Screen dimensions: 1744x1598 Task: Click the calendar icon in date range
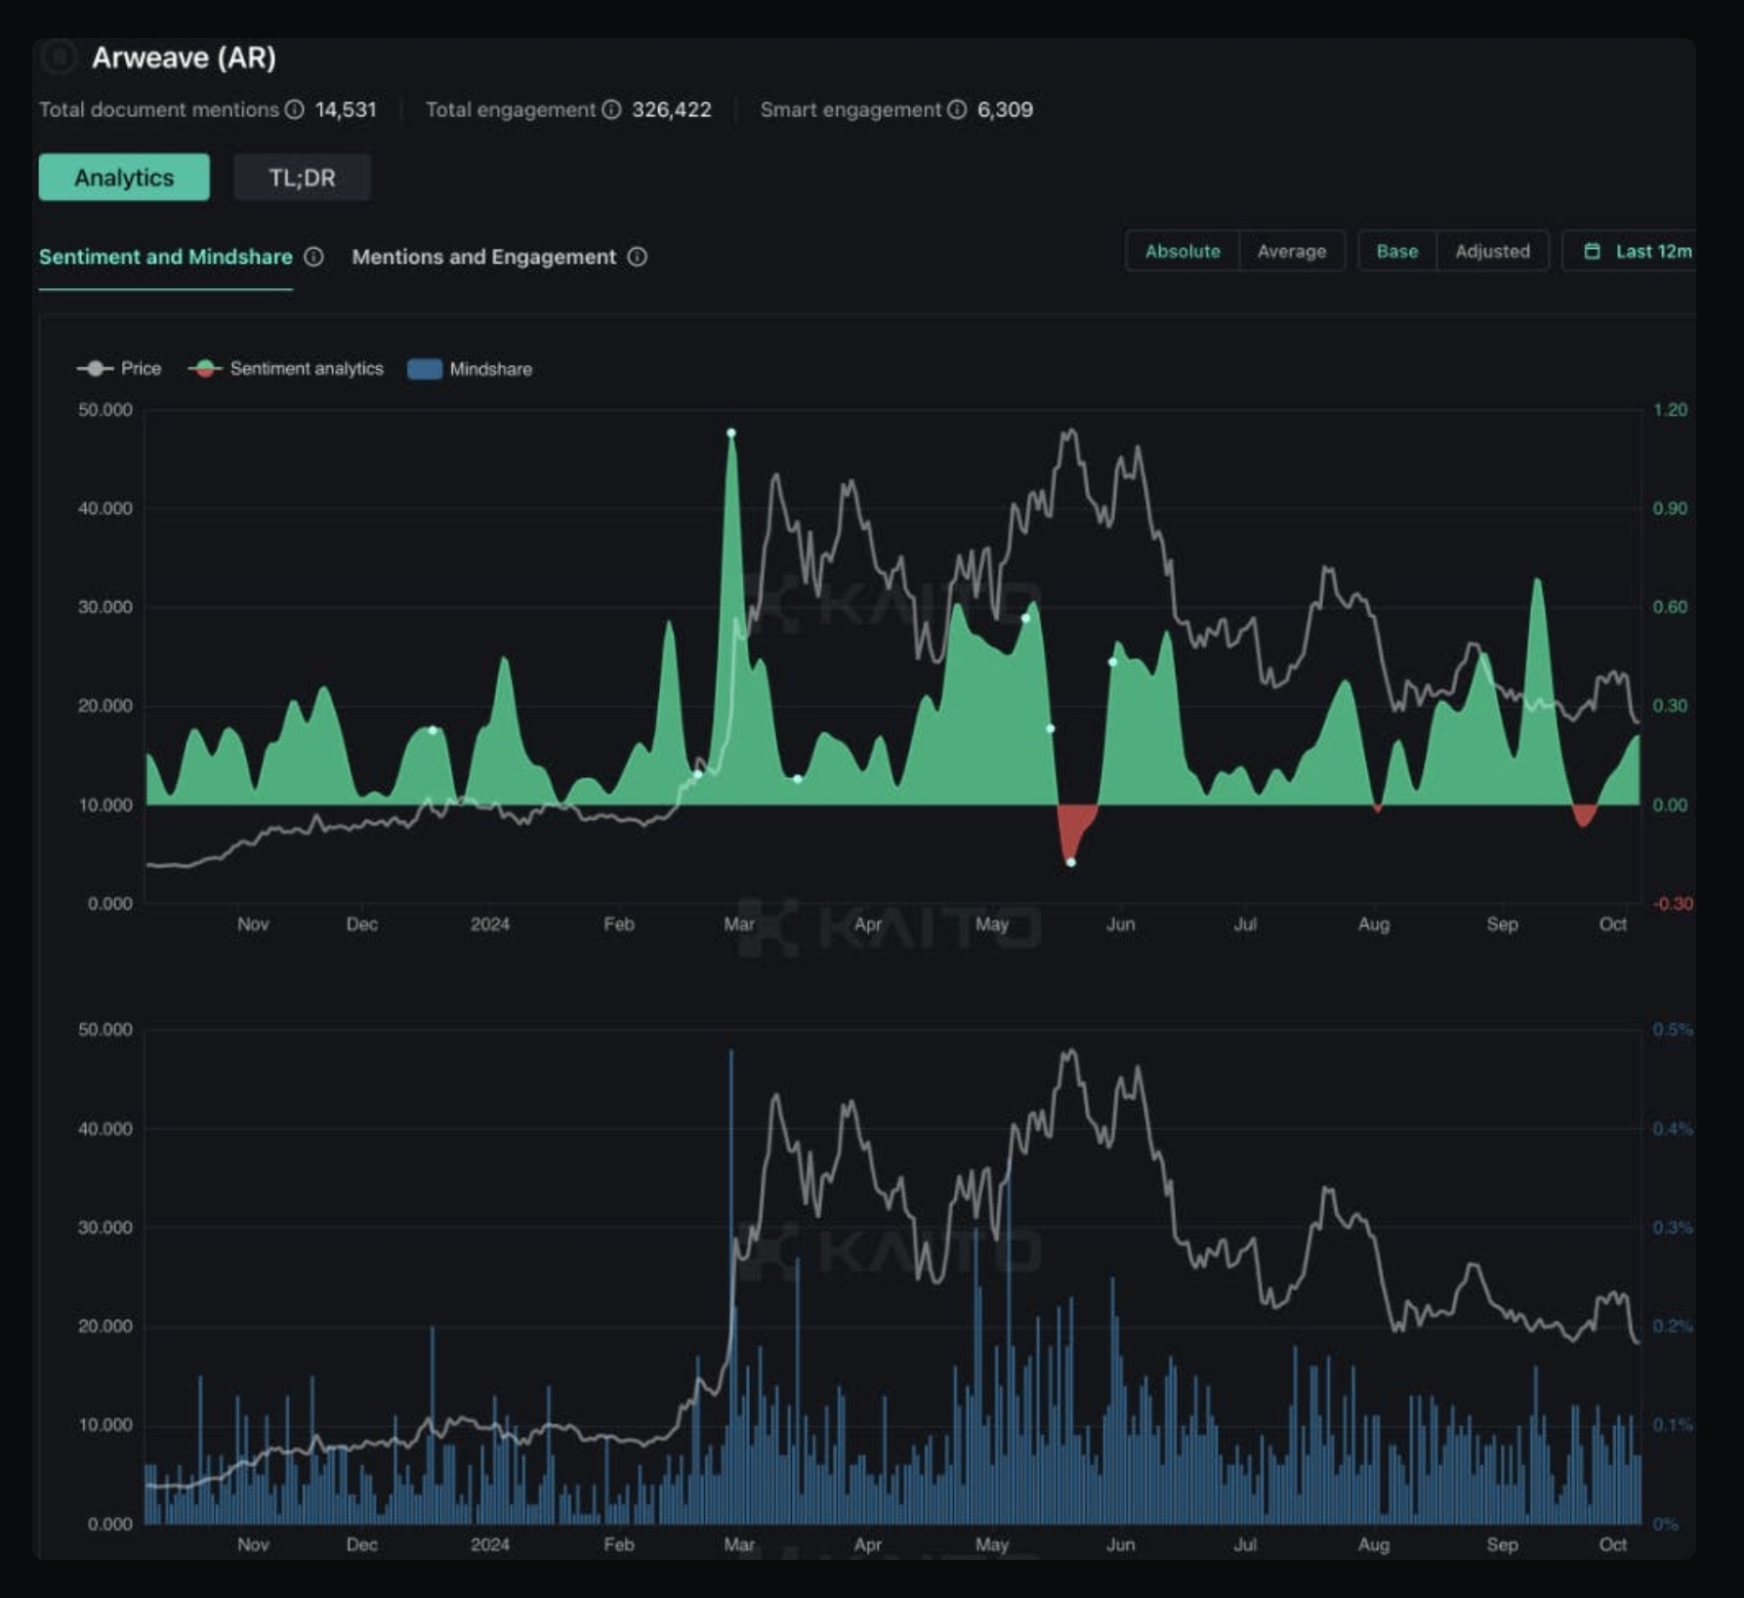[1592, 251]
